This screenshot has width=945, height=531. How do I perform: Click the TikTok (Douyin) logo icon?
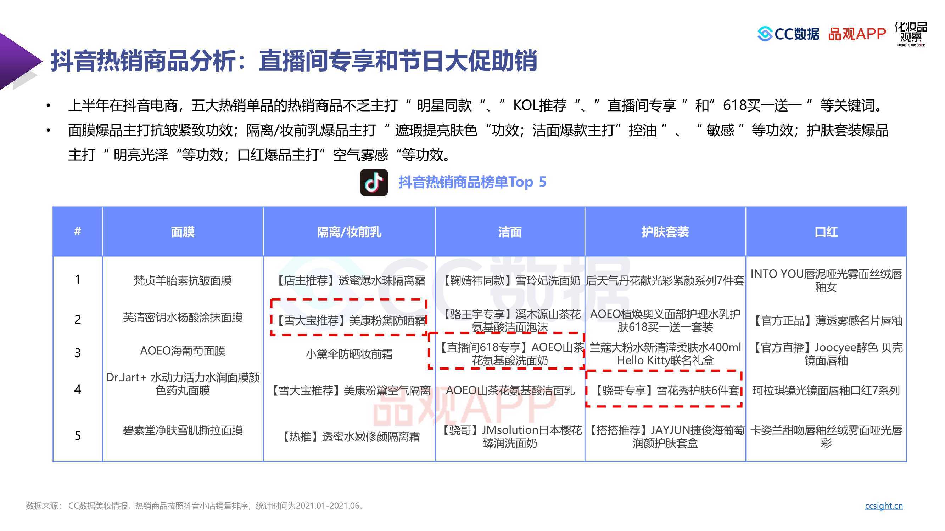pos(374,182)
